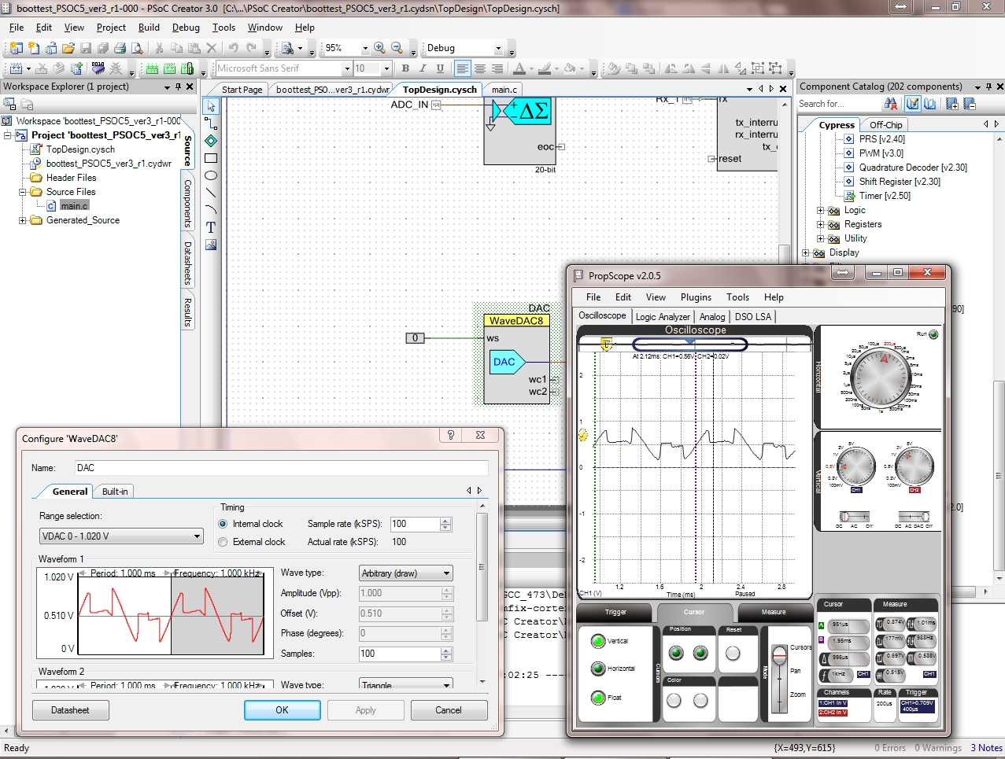Image resolution: width=1005 pixels, height=759 pixels.
Task: Select the wire drawing tool
Action: (211, 123)
